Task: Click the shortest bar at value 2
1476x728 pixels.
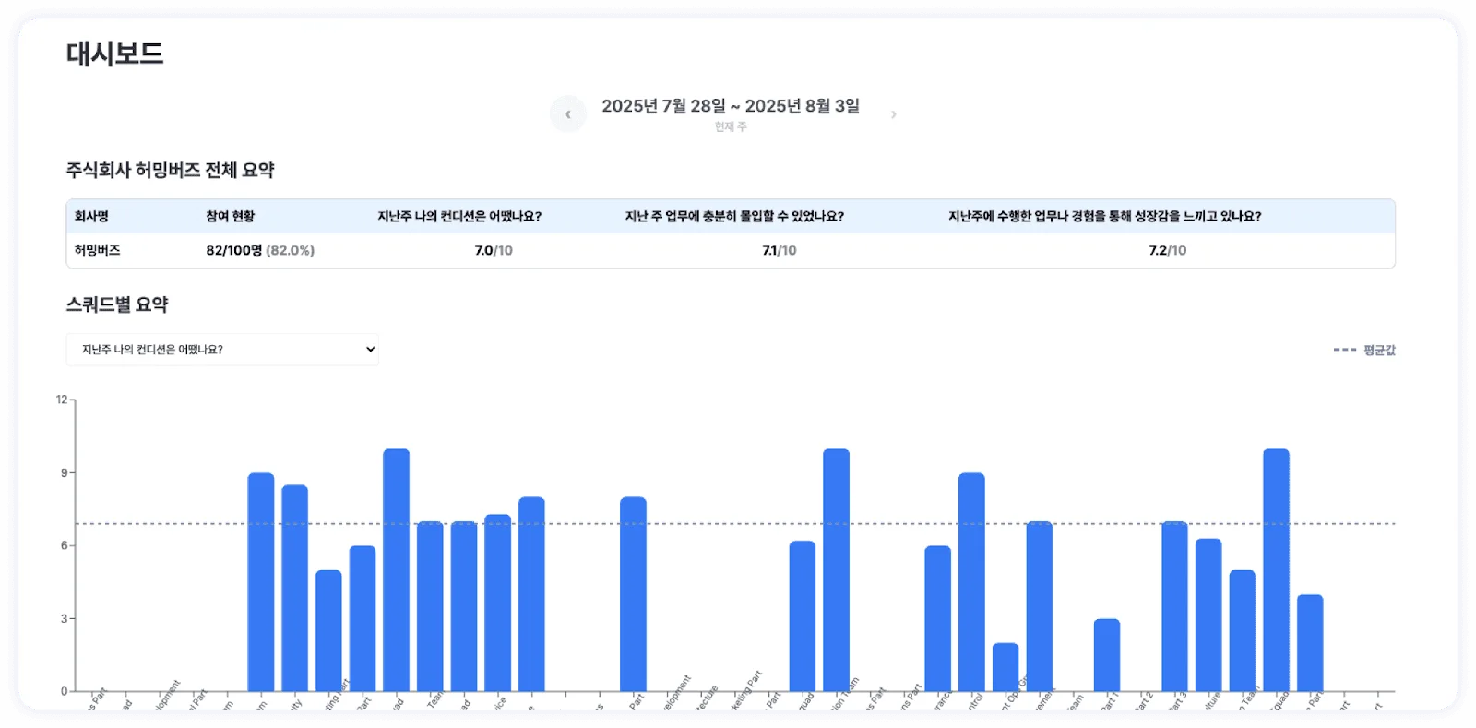Action: (1006, 667)
